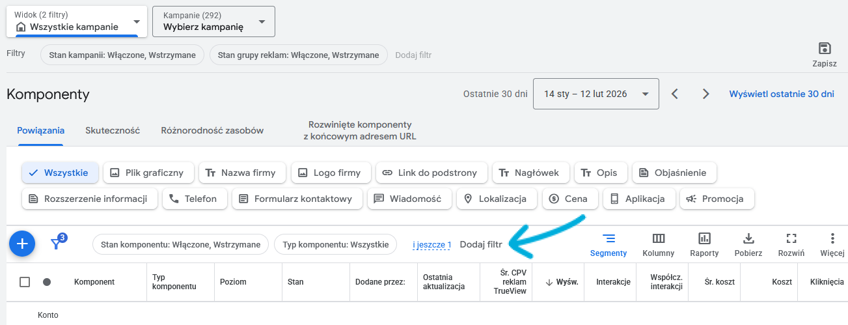The height and width of the screenshot is (325, 848).
Task: Click the blue plus add component button
Action: click(x=22, y=244)
